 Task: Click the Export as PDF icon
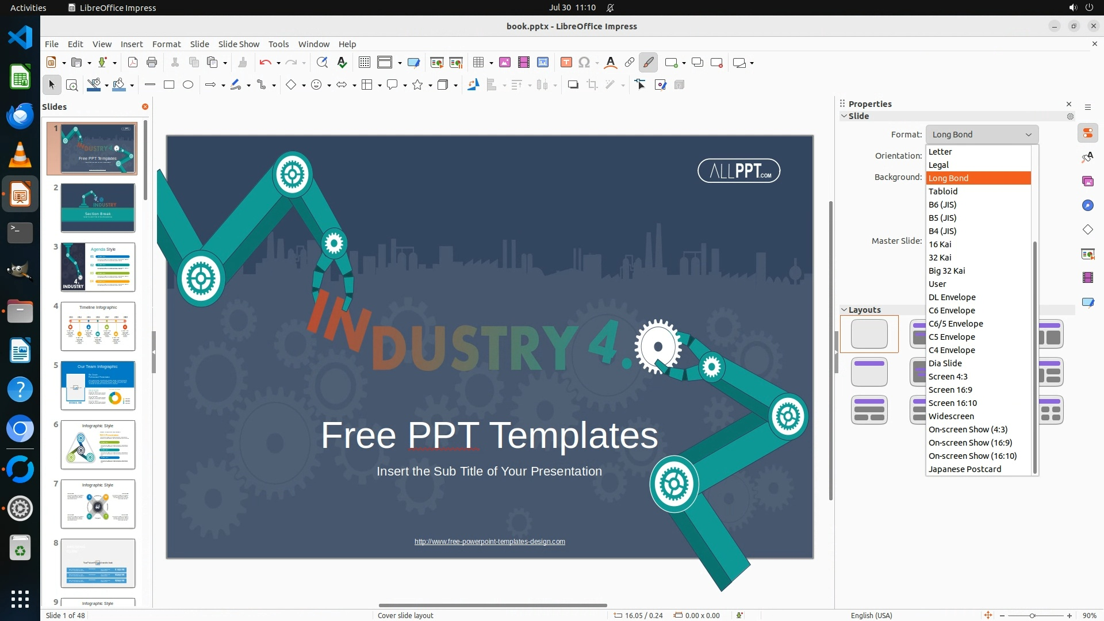132,63
